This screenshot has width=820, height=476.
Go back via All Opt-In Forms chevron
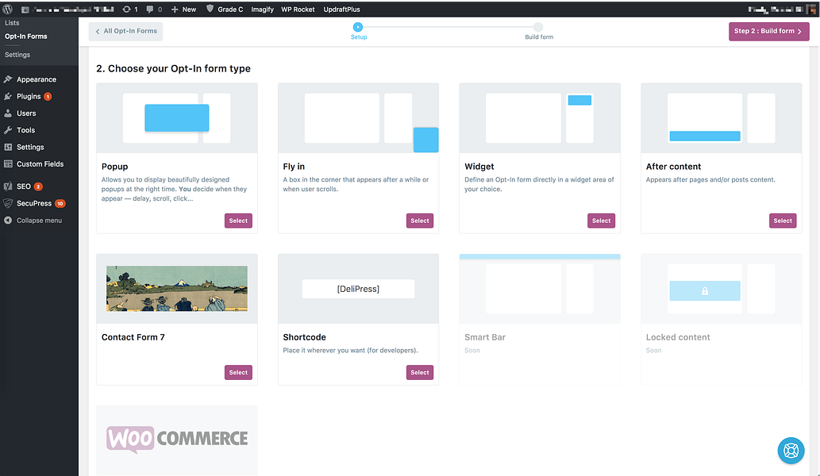click(x=98, y=32)
